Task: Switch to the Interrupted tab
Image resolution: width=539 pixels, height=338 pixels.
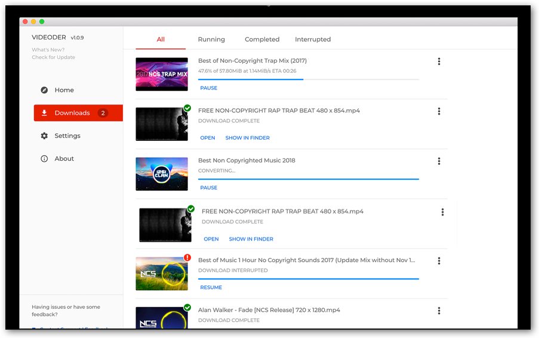Action: [x=313, y=39]
